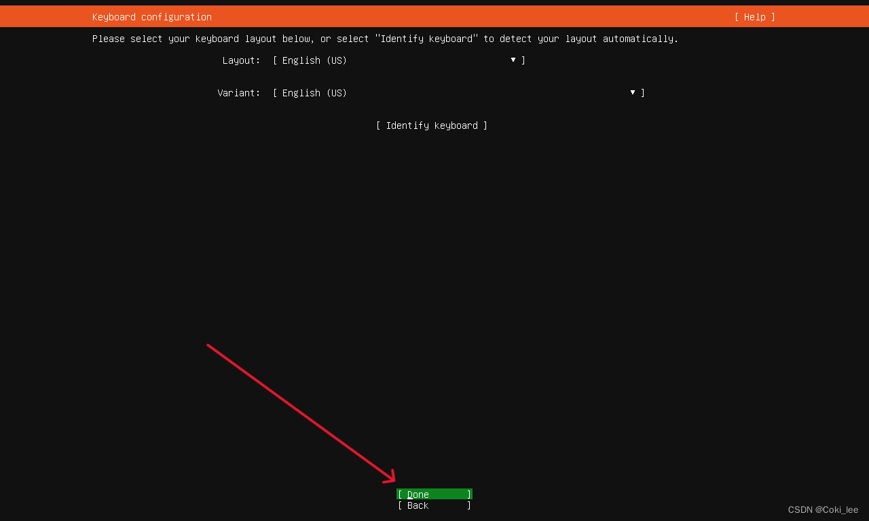
Task: Click the Layout dropdown arrow
Action: click(x=513, y=60)
